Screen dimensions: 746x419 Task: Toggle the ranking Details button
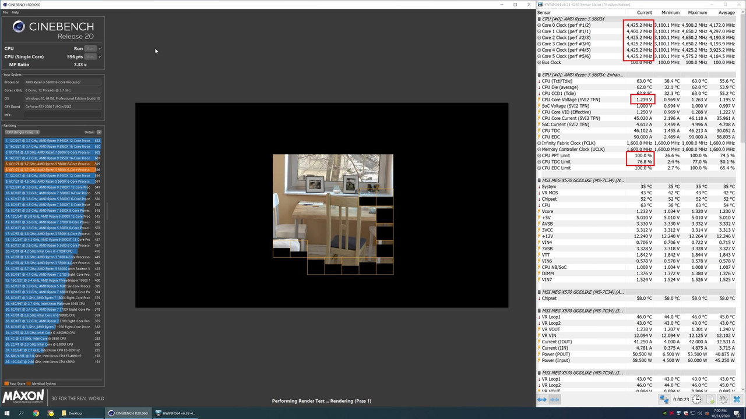pyautogui.click(x=99, y=132)
